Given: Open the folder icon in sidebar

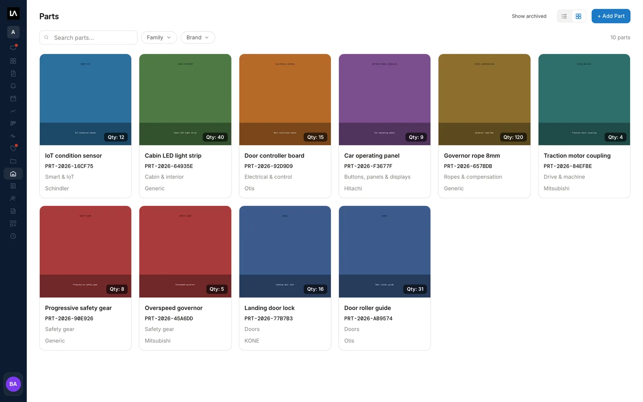Looking at the screenshot, I should (x=13, y=161).
